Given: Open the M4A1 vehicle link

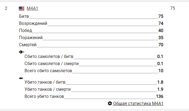Looking at the screenshot, I should [32, 9].
